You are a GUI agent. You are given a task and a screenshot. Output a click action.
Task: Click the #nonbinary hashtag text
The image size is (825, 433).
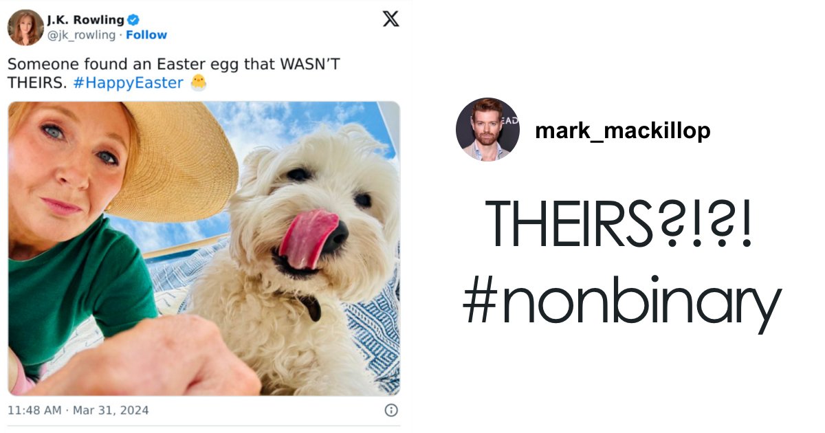coord(622,302)
